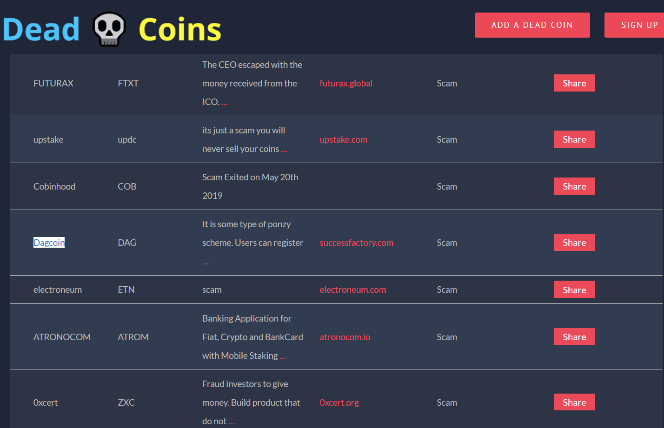Share the Dagcoin entry
This screenshot has height=428, width=664.
tap(574, 243)
